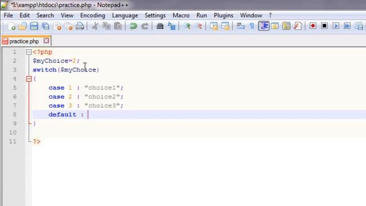
Task: Click line number 11 in the margin
Action: coord(13,141)
